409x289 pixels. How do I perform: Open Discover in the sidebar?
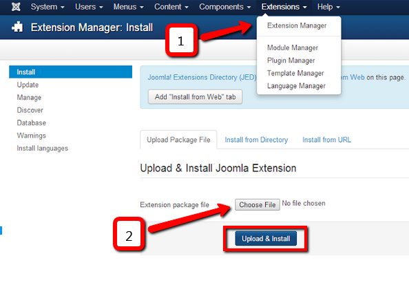[x=30, y=110]
